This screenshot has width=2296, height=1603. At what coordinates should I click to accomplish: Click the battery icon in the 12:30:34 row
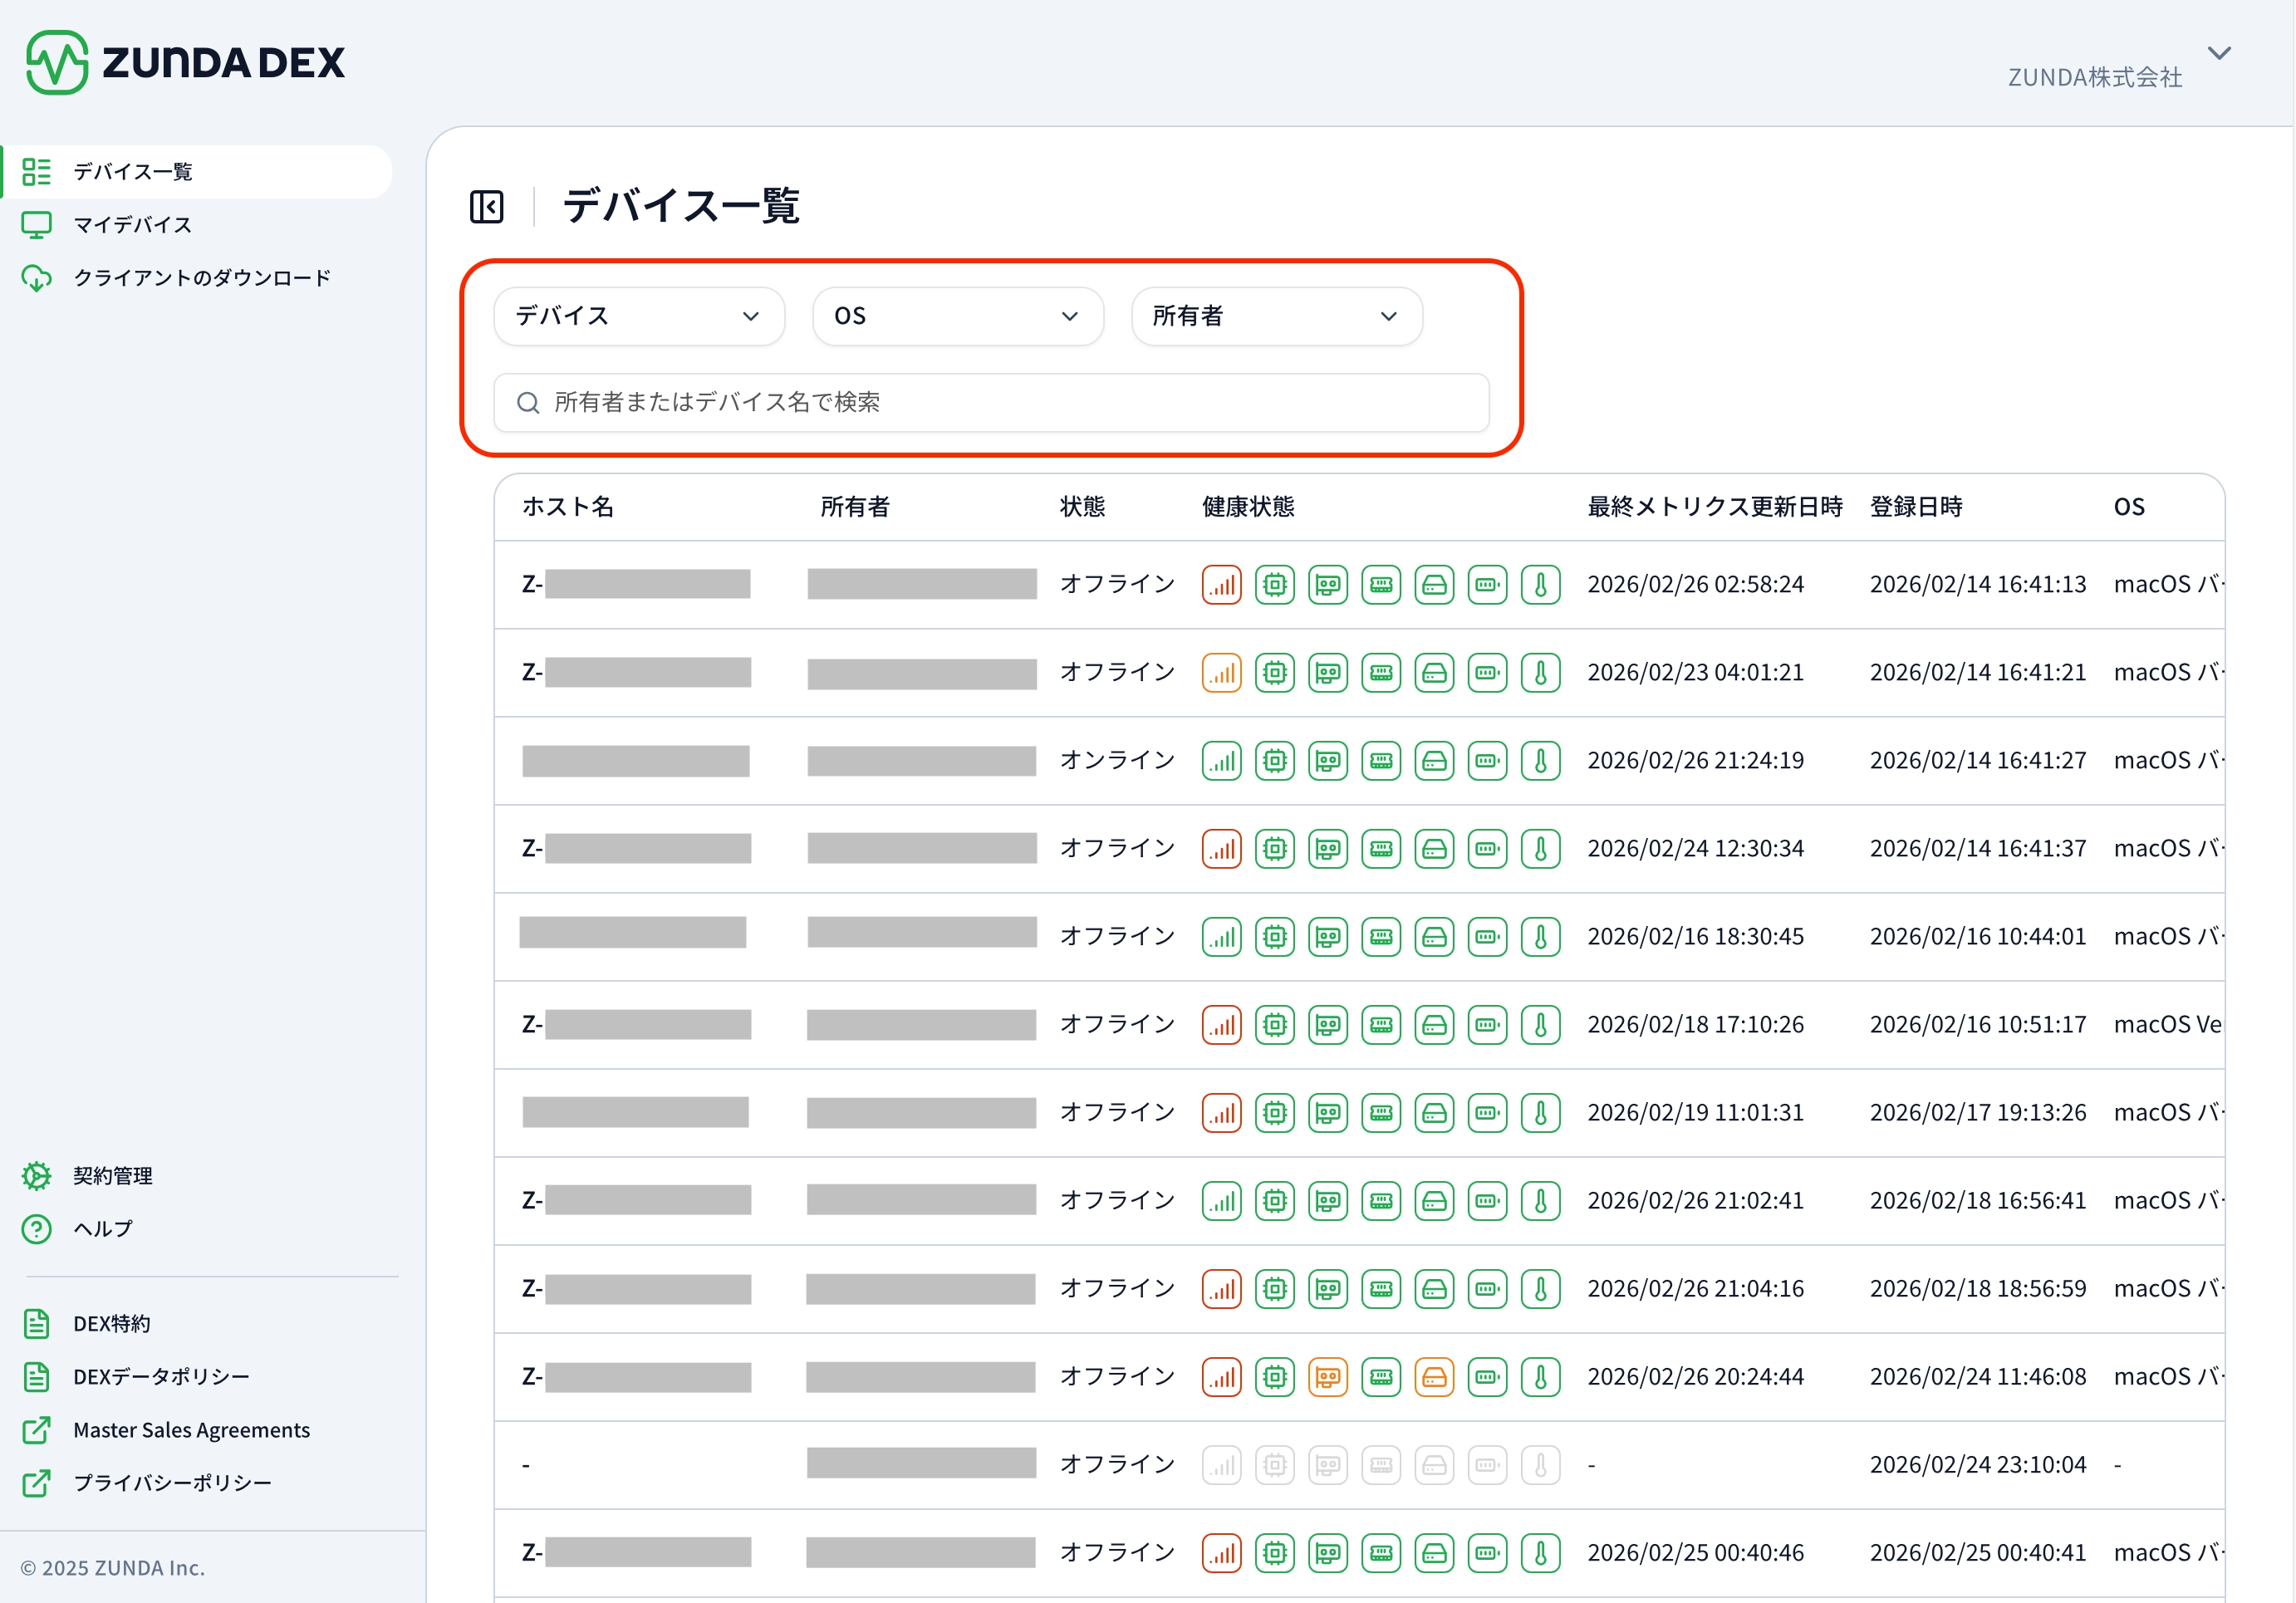1487,849
